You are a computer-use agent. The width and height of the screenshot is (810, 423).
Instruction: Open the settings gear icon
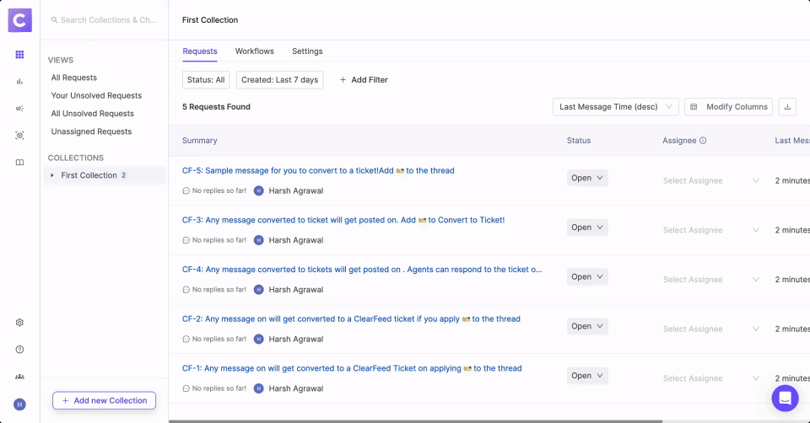19,323
